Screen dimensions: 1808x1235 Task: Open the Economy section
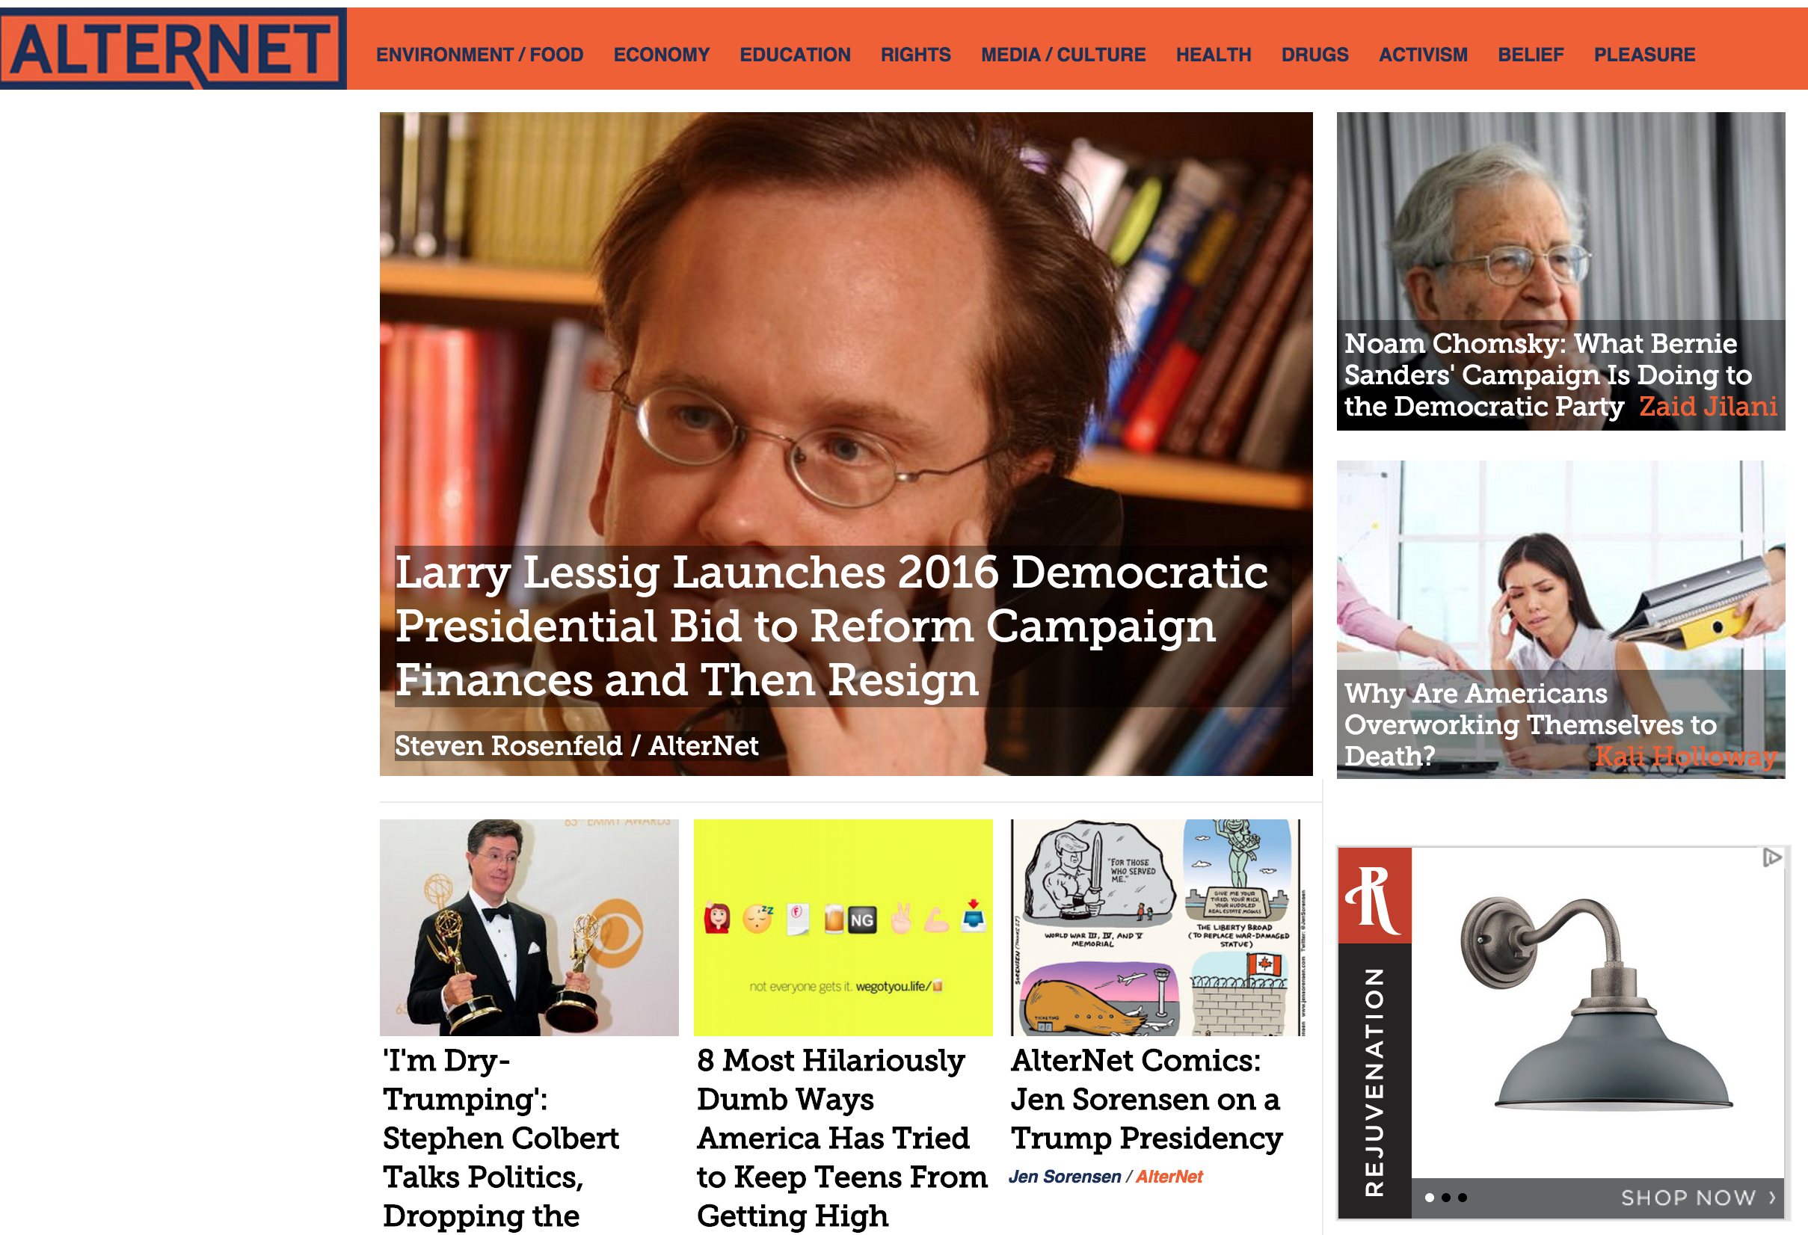(661, 55)
